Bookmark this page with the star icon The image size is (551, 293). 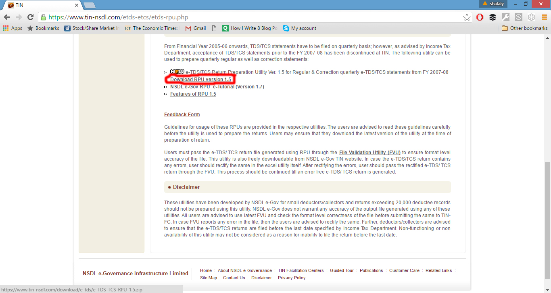[467, 17]
